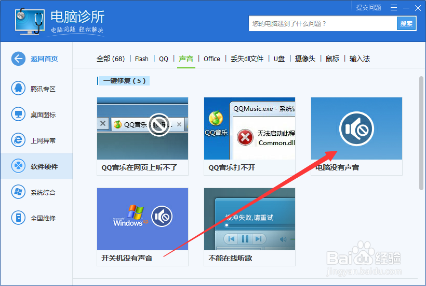Click the back arrow icon beside 返回首页
Image resolution: width=426 pixels, height=286 pixels.
pos(18,59)
